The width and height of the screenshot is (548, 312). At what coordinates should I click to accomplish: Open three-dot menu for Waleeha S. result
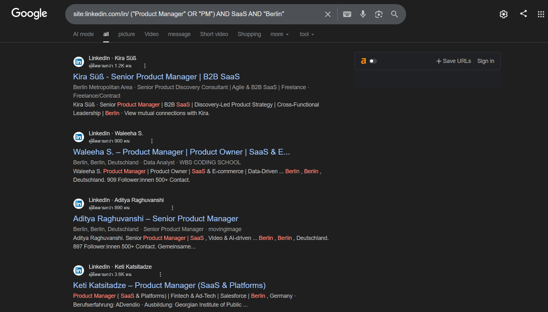click(x=152, y=141)
